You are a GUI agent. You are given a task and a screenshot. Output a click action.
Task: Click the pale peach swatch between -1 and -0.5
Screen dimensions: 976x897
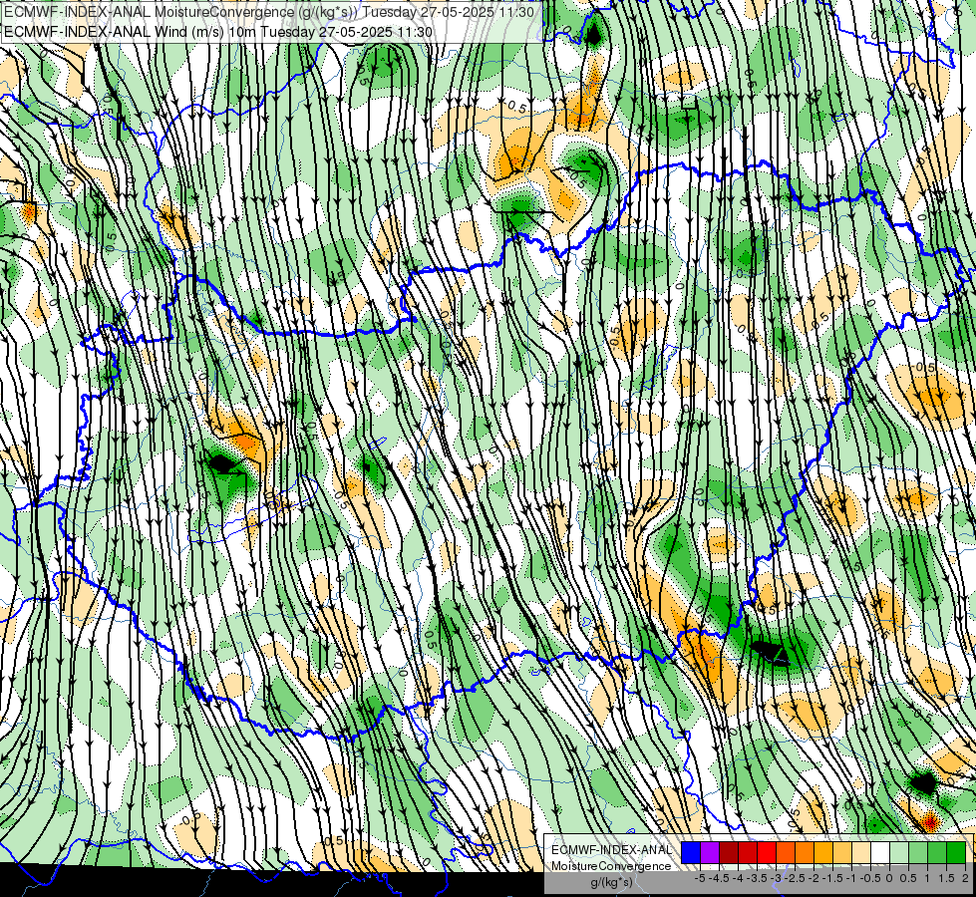pyautogui.click(x=861, y=853)
